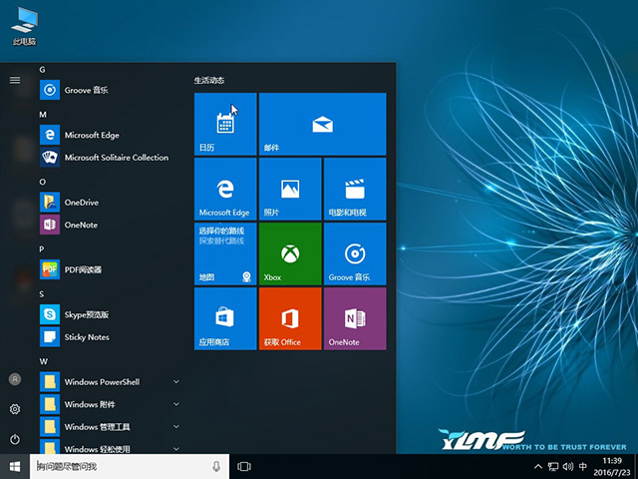The height and width of the screenshot is (479, 638).
Task: Open the 邮件 mail tile
Action: [322, 124]
